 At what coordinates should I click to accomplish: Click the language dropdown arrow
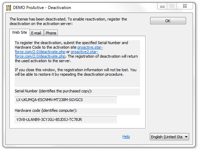[x=186, y=137]
